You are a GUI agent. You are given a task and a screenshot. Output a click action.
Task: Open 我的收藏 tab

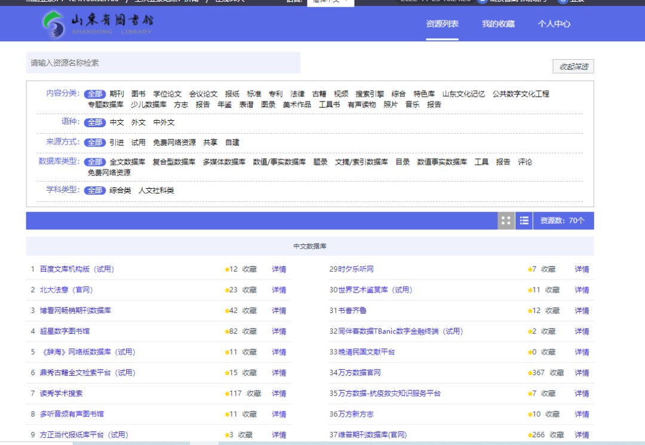coord(498,24)
